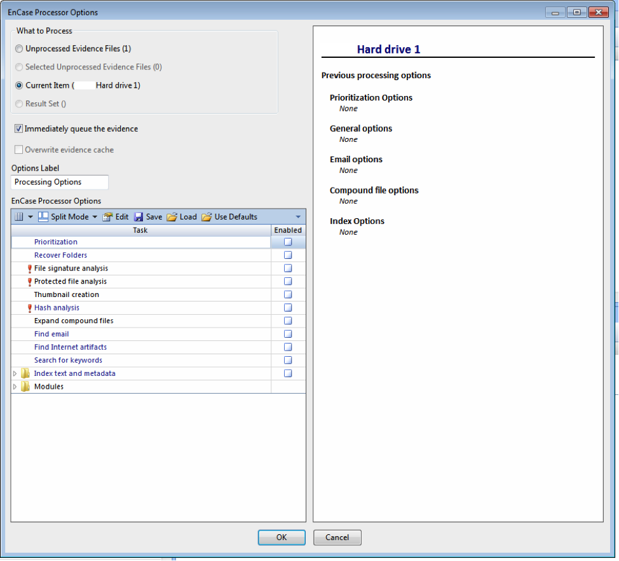Enable Index text and metadata checkbox
Screen dimensions: 619x561
[x=288, y=373]
